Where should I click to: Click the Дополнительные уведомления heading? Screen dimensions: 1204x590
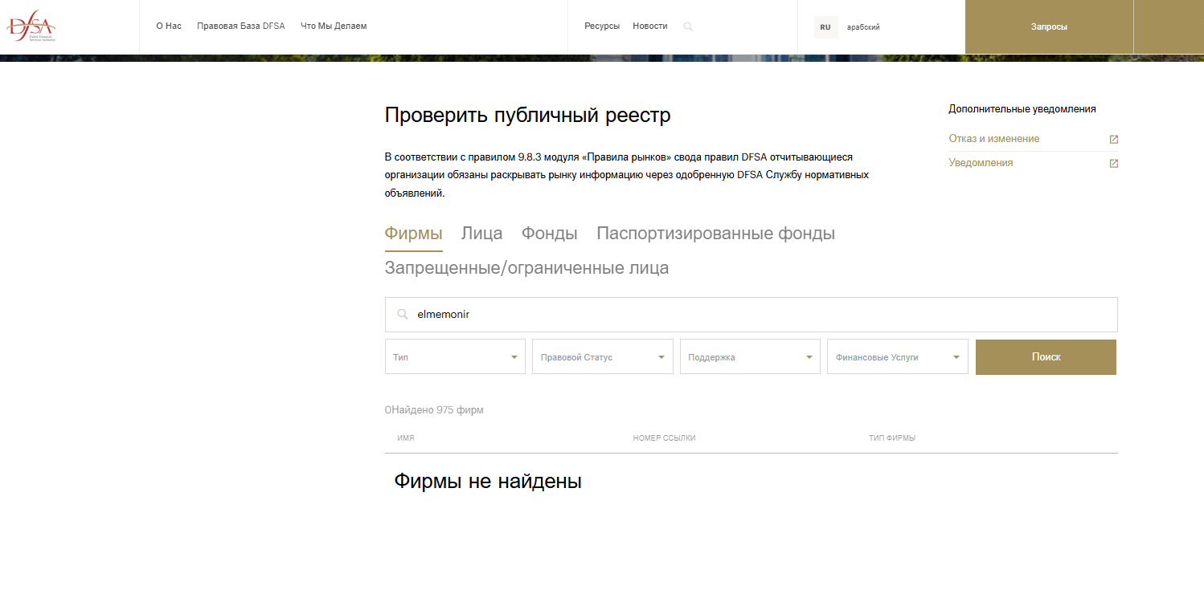(1022, 109)
